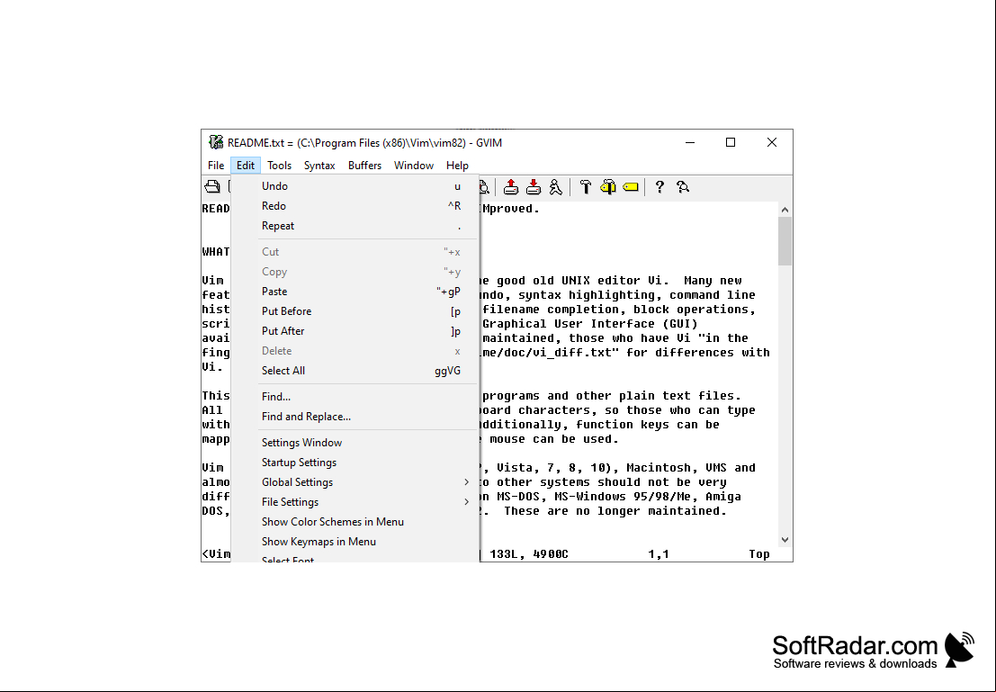
Task: Open Find... from the Edit menu
Action: (355, 397)
